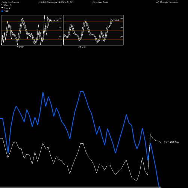Click '(Sky Gold Limit' company name text
This screenshot has width=188, height=188.
(x=100, y=2)
